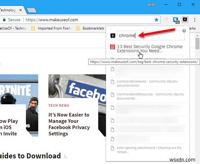Image resolution: width=200 pixels, height=164 pixels.
Task: Click the MakeUseOf favicon in search results
Action: click(x=112, y=47)
